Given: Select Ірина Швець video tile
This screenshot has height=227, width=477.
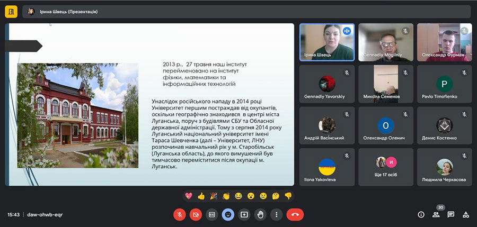Looking at the screenshot, I should (x=326, y=42).
